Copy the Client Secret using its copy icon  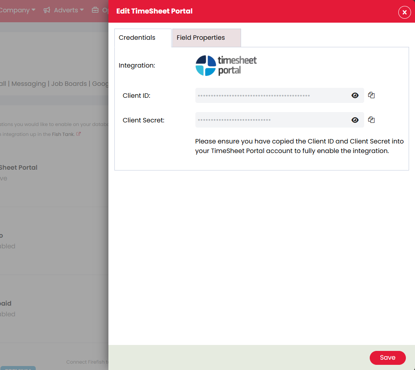(371, 120)
